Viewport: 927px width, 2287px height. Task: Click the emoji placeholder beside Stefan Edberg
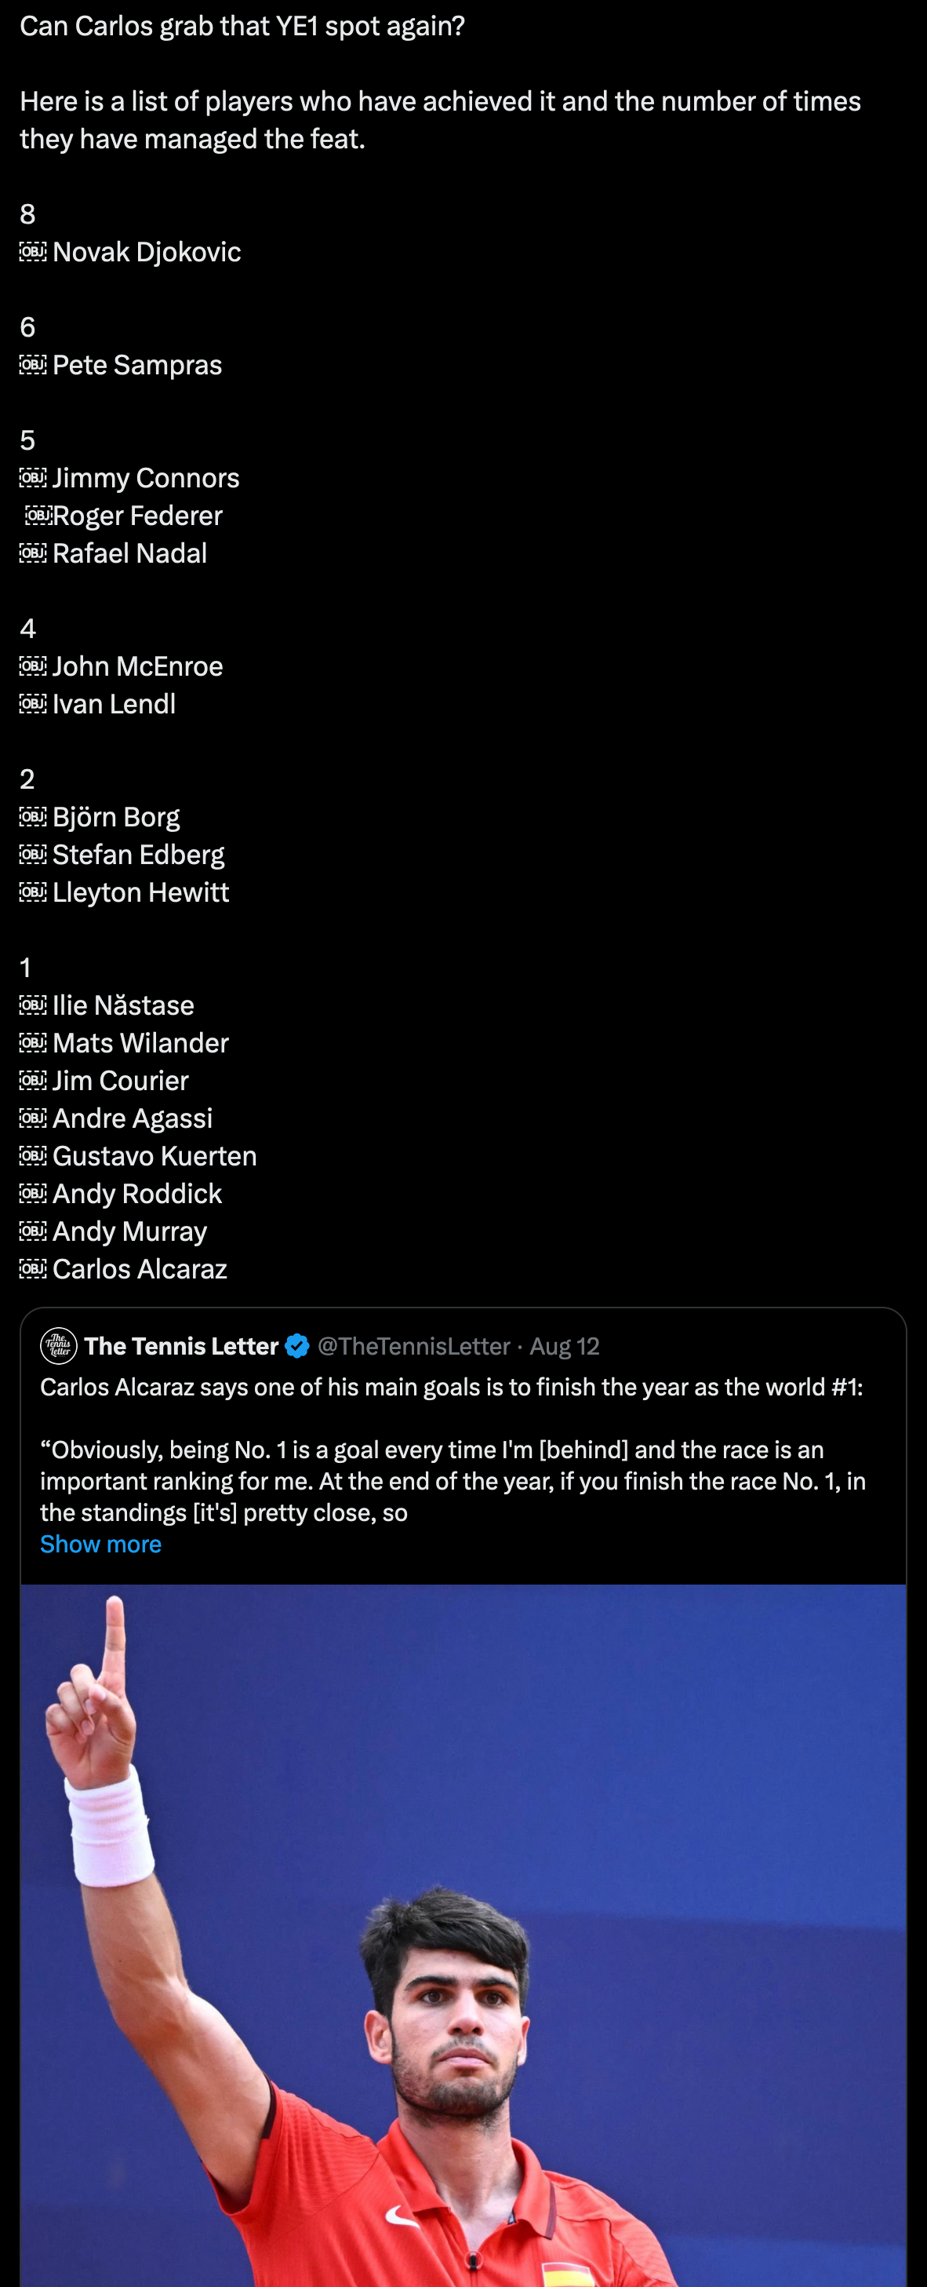[x=33, y=854]
